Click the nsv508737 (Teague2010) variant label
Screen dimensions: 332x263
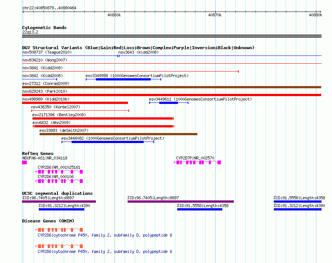pyautogui.click(x=47, y=52)
